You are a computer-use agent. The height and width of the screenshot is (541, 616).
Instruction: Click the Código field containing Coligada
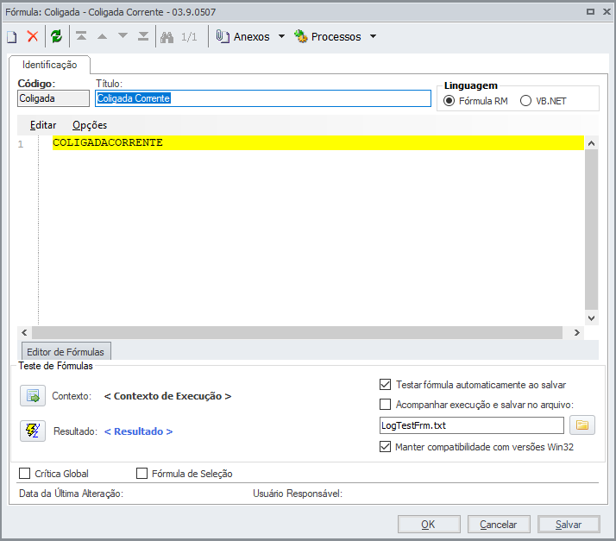coord(53,98)
